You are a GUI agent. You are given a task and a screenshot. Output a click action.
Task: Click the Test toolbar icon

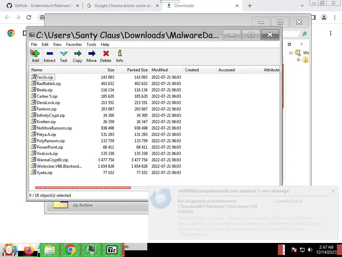pyautogui.click(x=63, y=56)
